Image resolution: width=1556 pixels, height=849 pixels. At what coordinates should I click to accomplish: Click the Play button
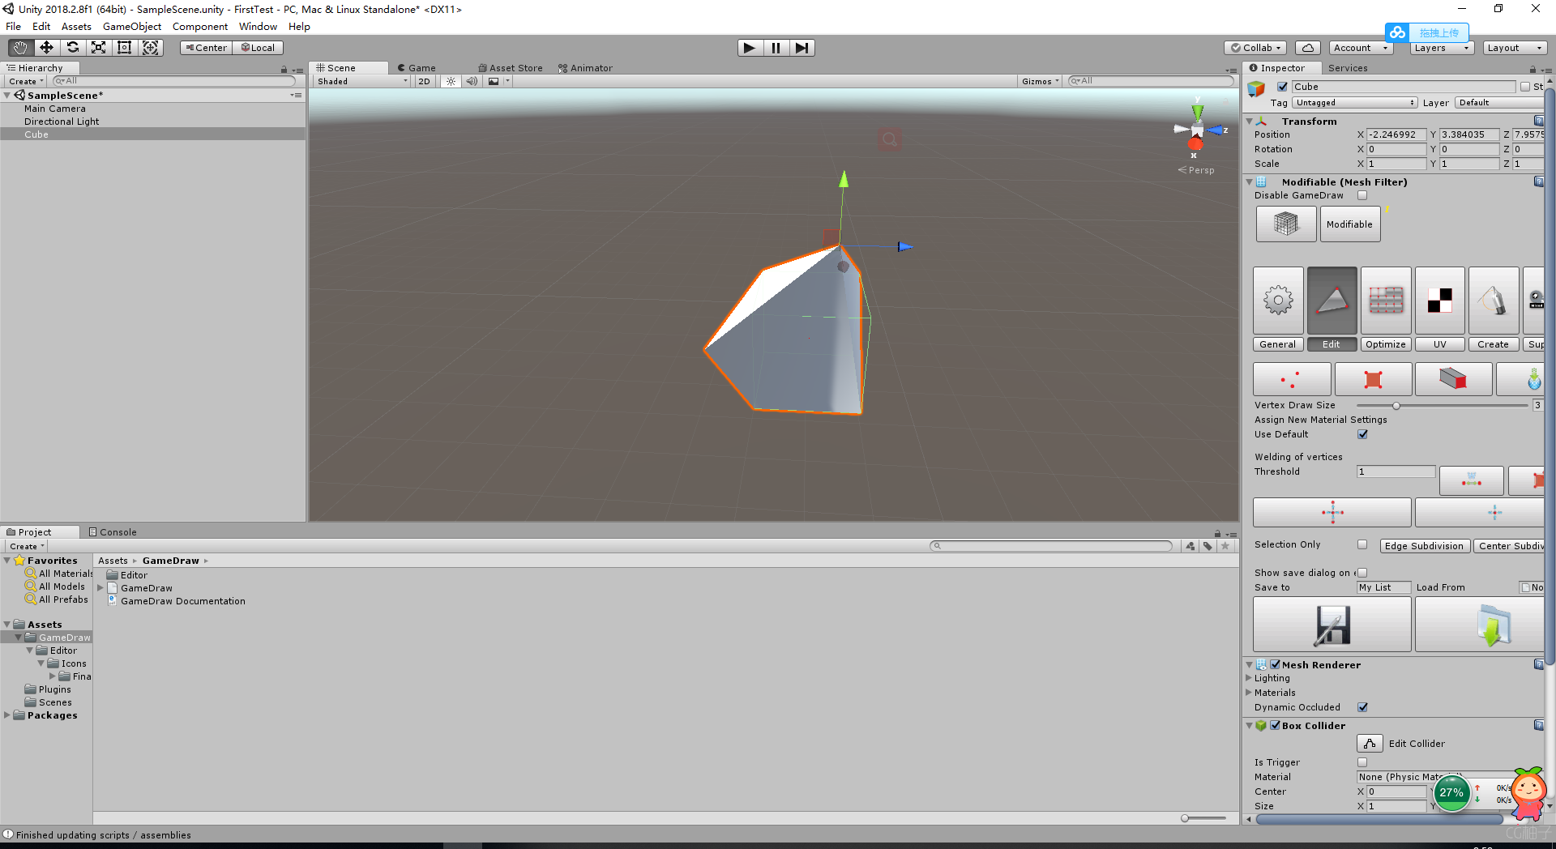[750, 48]
